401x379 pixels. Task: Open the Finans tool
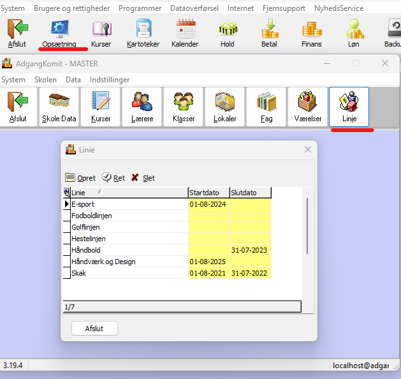(312, 33)
